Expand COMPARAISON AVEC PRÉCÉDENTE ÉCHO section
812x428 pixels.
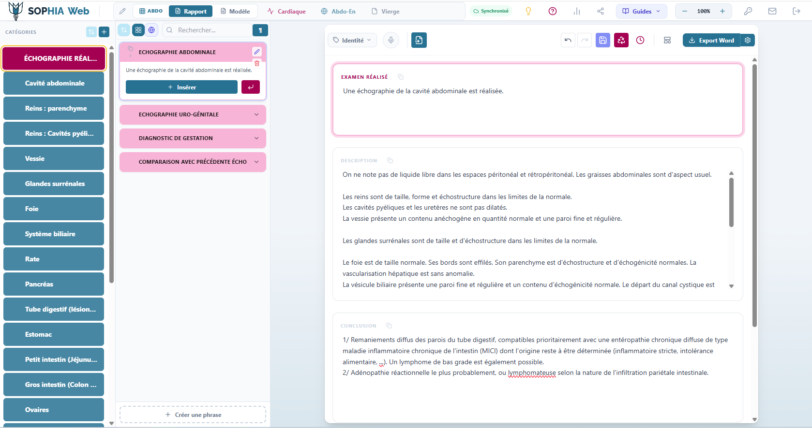tap(193, 162)
